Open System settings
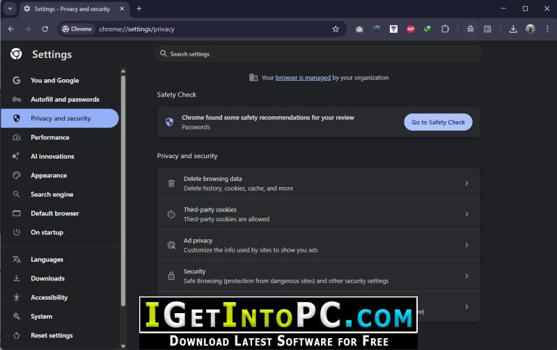This screenshot has width=557, height=350. click(61, 317)
